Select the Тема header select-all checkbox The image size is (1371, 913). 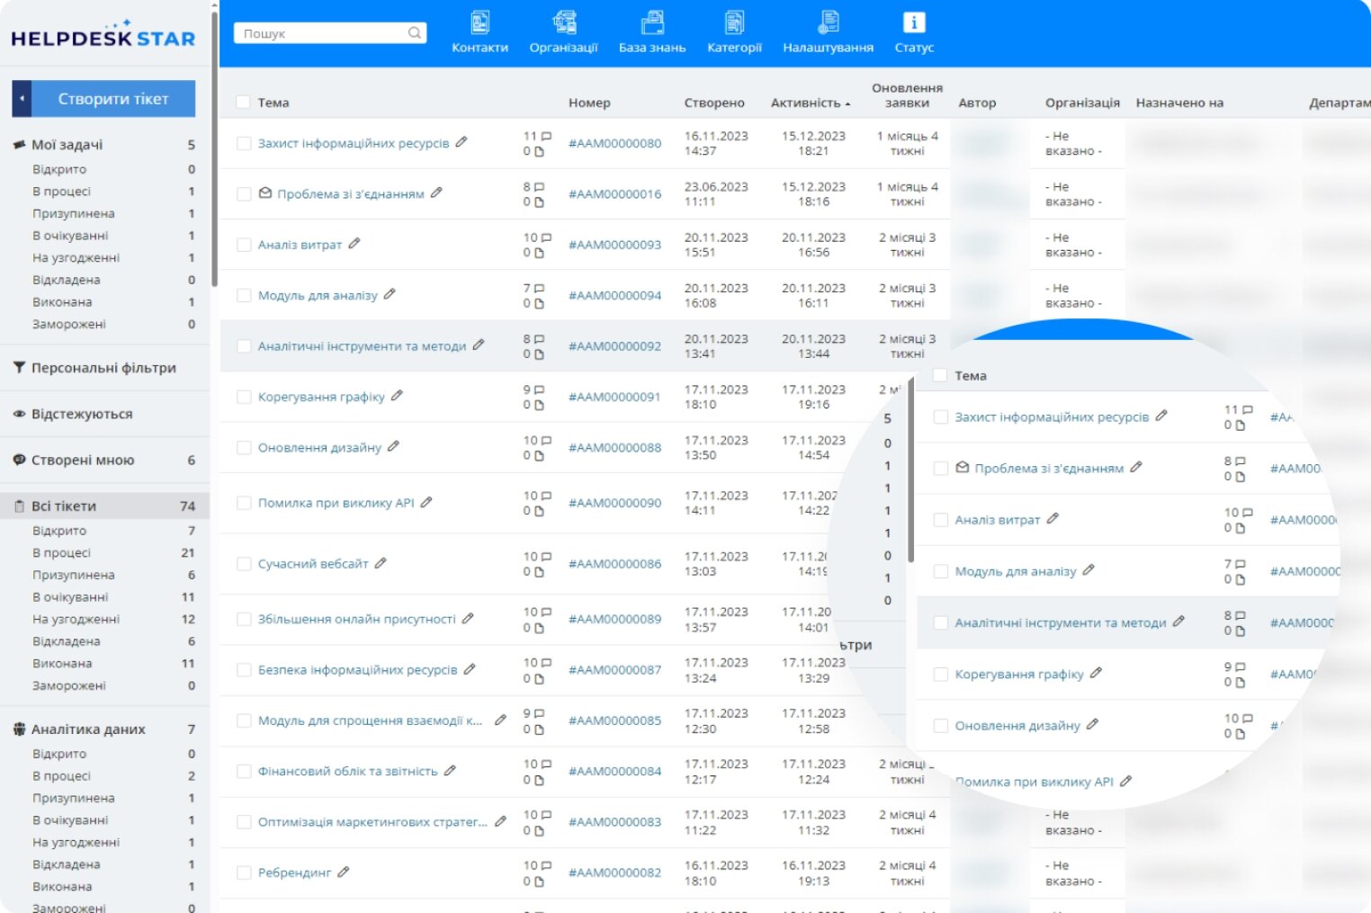tap(243, 103)
